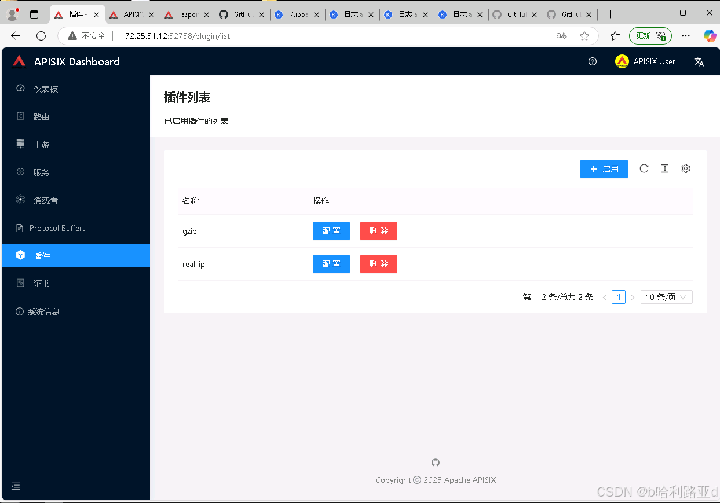
Task: Click the read aloud icon in address bar
Action: pos(561,36)
